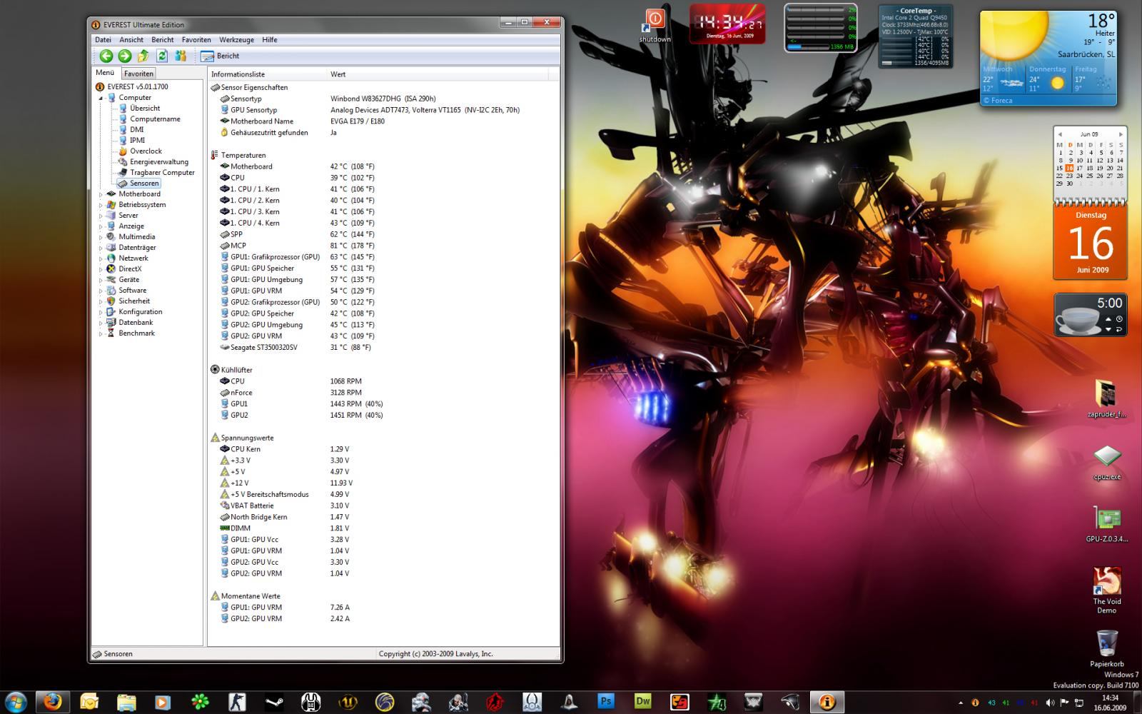
Task: Refresh the sensor readings via toolbar icon
Action: click(x=162, y=56)
